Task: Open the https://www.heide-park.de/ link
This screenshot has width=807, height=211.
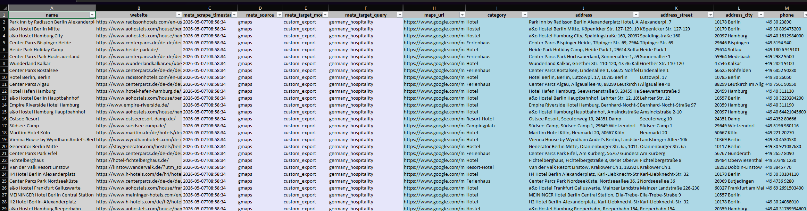Action: point(127,49)
